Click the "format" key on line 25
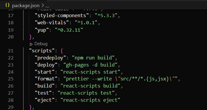Viewport: 207px width, 110px height. coord(46,79)
